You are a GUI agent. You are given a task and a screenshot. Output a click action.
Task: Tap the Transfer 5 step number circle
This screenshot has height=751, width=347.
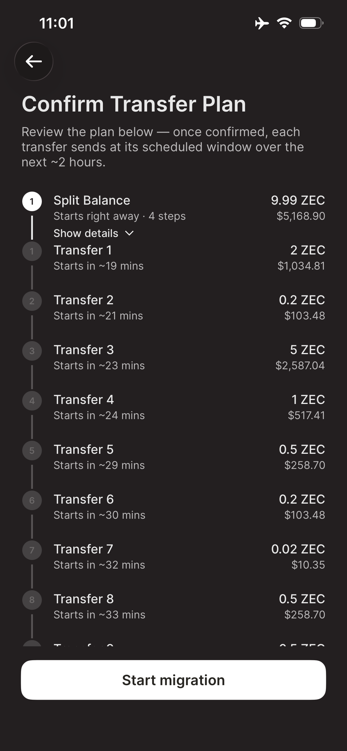coord(32,451)
